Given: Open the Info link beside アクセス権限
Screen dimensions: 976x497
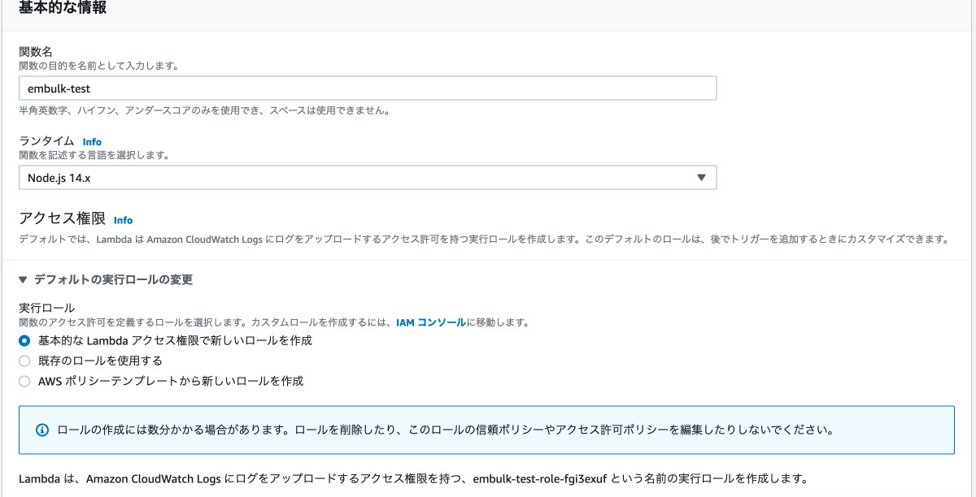Looking at the screenshot, I should point(123,220).
